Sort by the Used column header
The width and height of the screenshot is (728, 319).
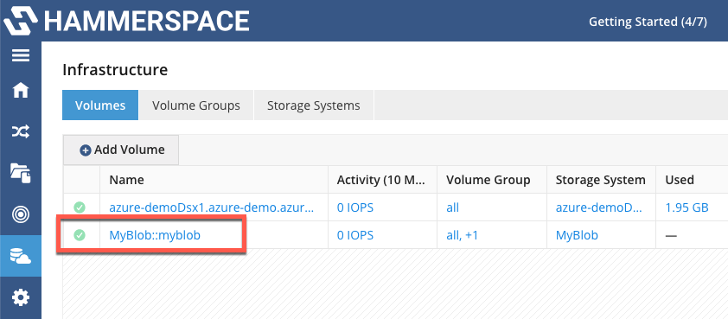coord(692,180)
